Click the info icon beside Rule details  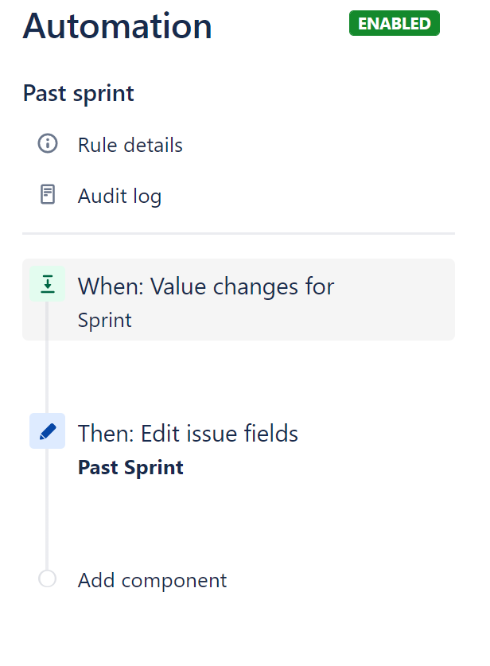point(48,144)
